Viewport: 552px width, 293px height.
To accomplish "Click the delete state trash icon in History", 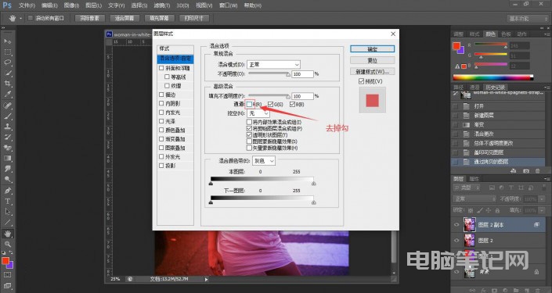I will click(538, 171).
